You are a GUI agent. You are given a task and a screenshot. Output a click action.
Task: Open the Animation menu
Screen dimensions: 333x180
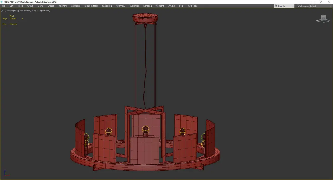76,6
